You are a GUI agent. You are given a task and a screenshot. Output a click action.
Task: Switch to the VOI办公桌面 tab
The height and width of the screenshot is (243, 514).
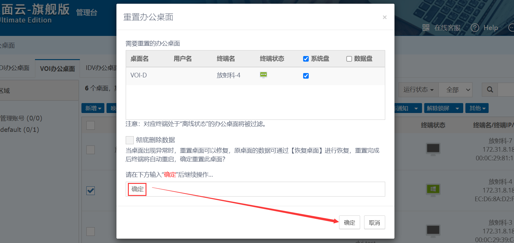(x=57, y=69)
